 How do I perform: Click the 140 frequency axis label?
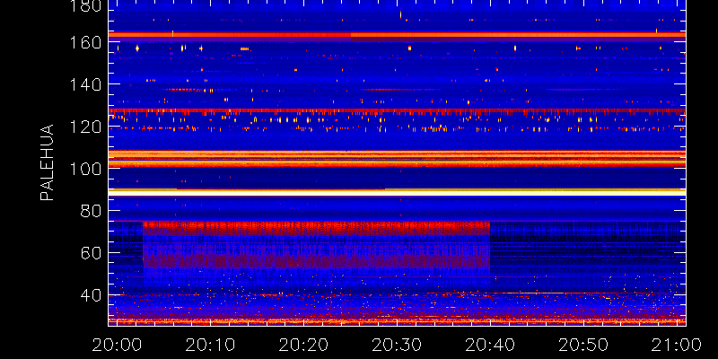87,84
